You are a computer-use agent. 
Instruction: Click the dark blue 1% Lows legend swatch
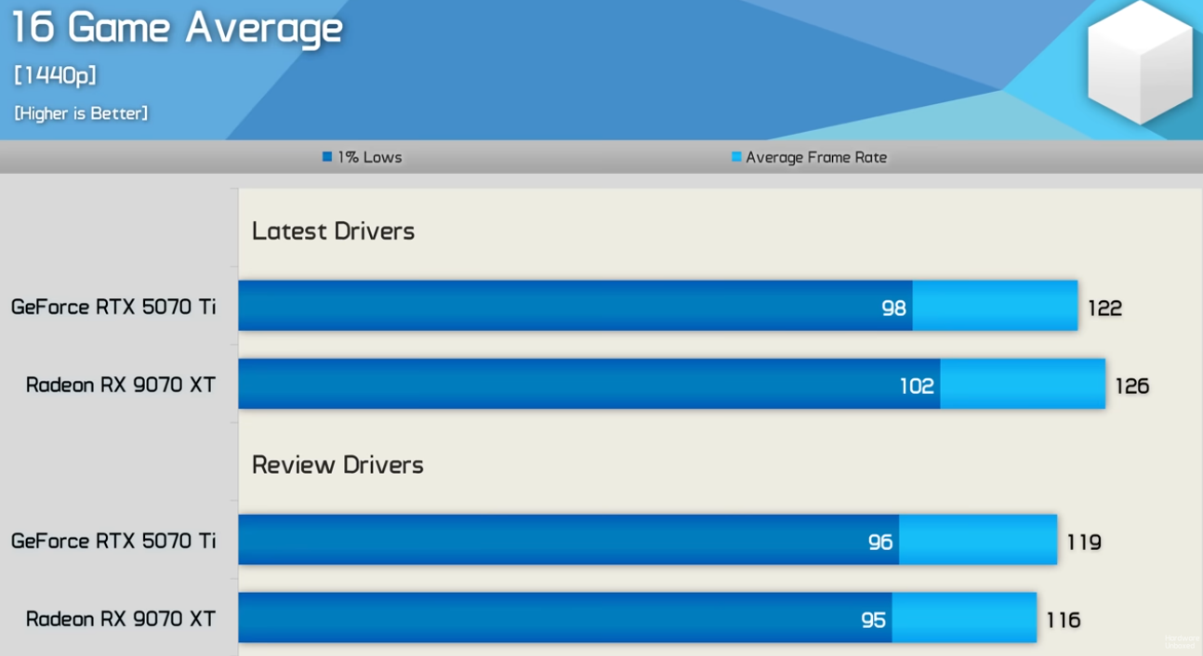[x=327, y=157]
